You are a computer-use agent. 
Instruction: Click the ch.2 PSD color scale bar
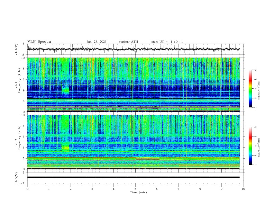250,146
